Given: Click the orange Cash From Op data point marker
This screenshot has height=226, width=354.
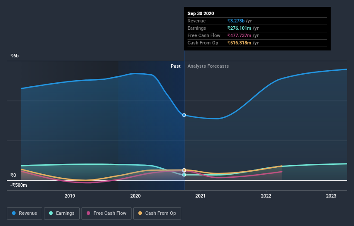Looking at the screenshot, I should (184, 170).
